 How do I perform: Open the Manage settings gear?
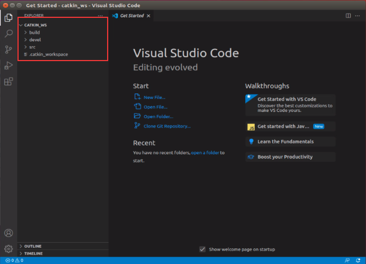pos(9,249)
